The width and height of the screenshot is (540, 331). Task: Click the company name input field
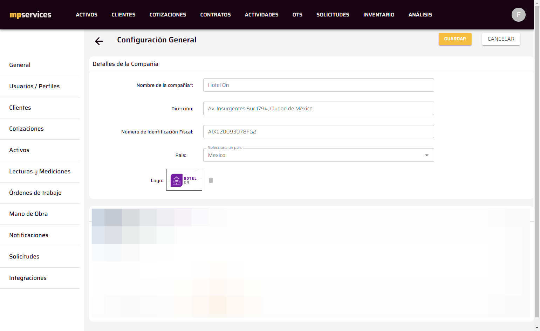[319, 85]
